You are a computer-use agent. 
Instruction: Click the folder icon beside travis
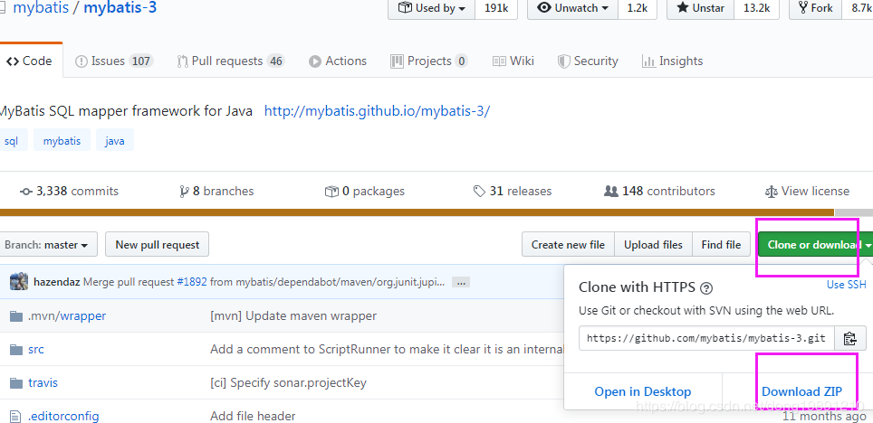(x=16, y=383)
